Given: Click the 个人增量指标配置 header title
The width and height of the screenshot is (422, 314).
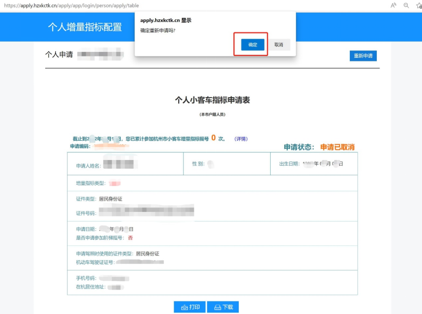Looking at the screenshot, I should tap(85, 27).
